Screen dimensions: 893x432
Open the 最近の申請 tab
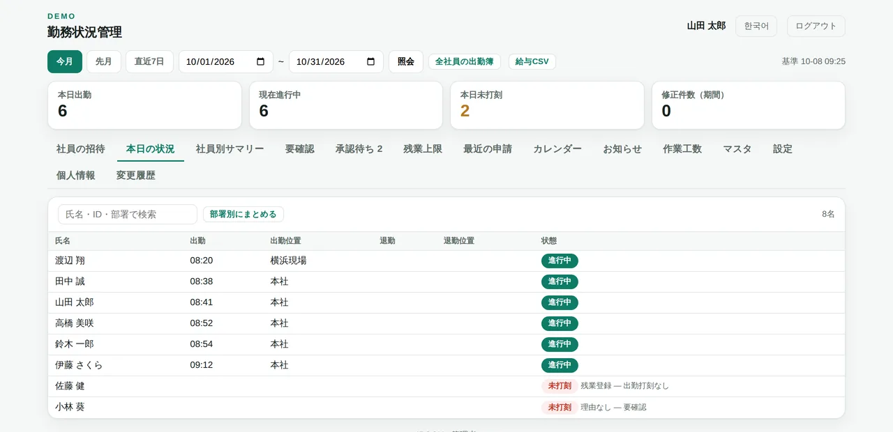pyautogui.click(x=488, y=148)
